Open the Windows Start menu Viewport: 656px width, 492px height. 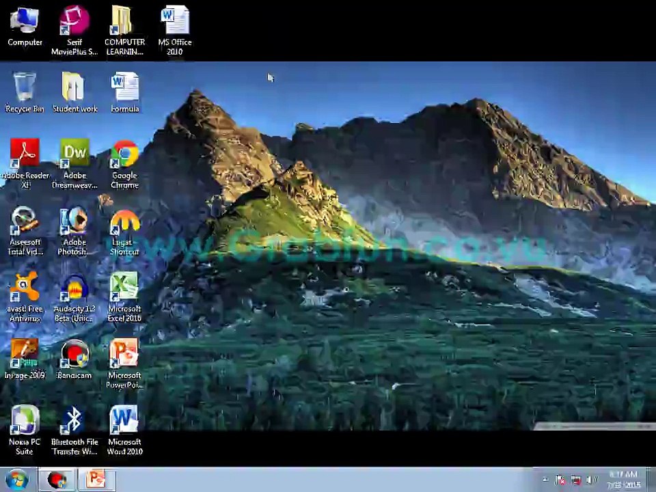[x=17, y=480]
